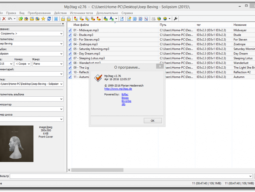This screenshot has width=255, height=192.
Task: Click the Export icon with yellow arrow
Action: (x=129, y=19)
